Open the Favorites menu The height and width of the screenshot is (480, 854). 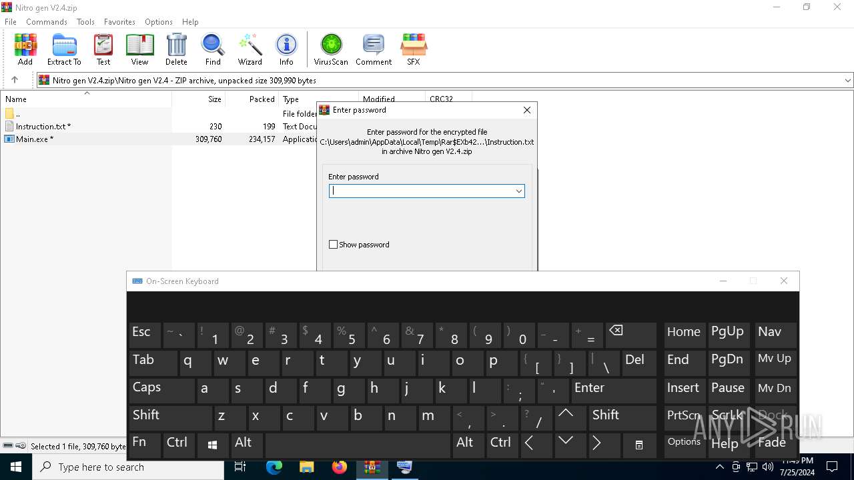[119, 22]
